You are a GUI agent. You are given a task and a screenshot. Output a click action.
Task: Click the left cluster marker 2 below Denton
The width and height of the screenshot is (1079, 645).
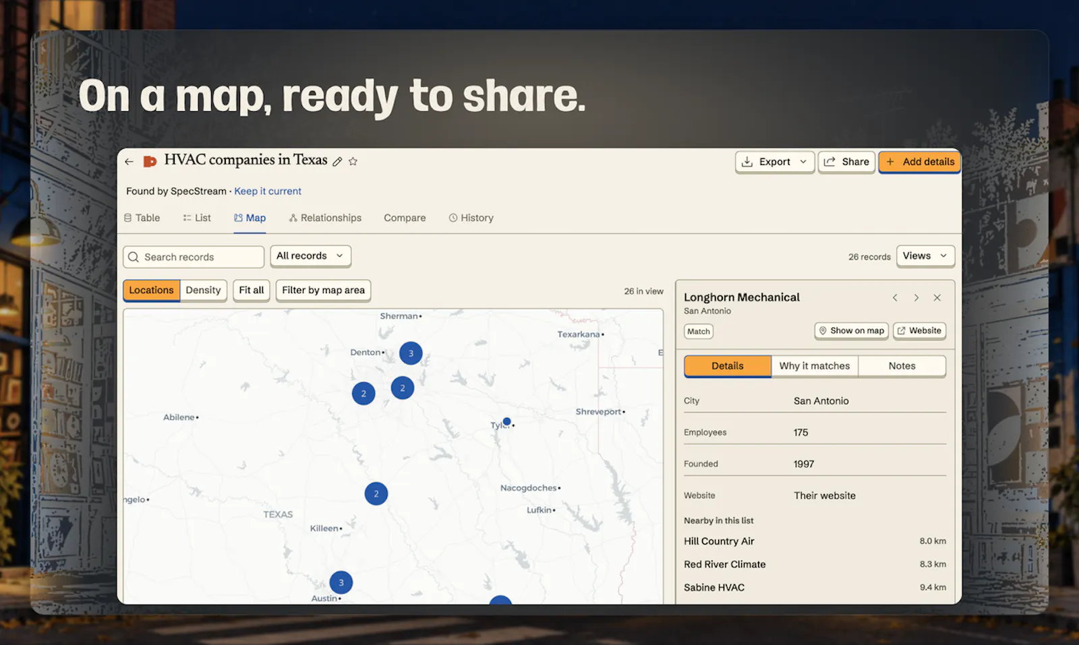click(363, 393)
